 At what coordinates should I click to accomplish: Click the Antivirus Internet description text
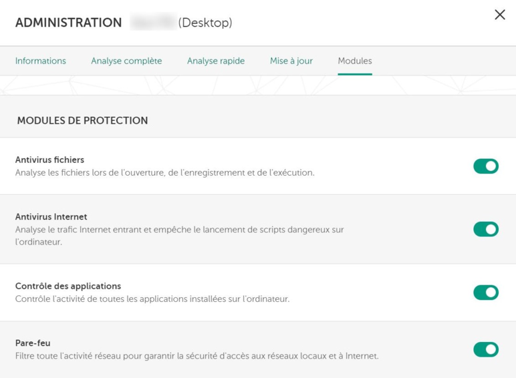[179, 230]
